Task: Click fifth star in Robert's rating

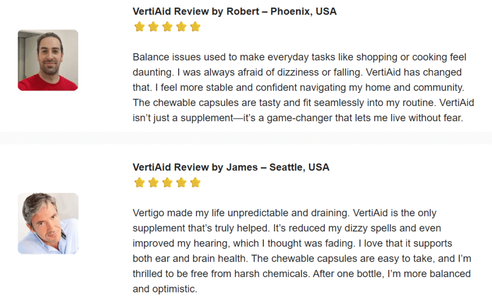Action: (x=195, y=26)
